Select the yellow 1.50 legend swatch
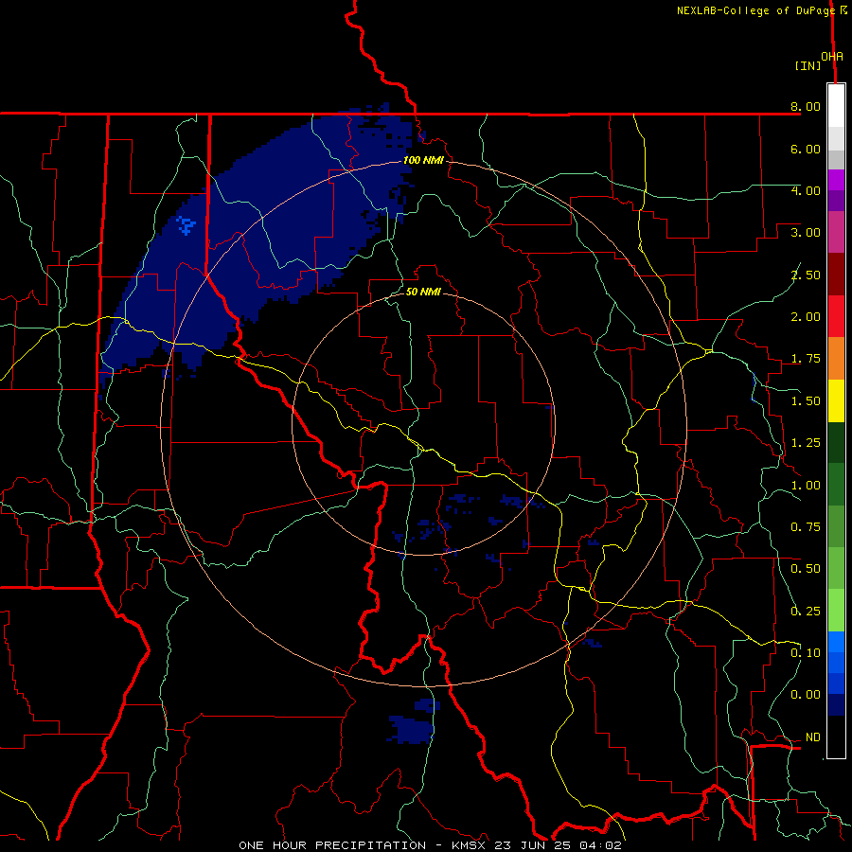This screenshot has width=852, height=852. [x=836, y=401]
